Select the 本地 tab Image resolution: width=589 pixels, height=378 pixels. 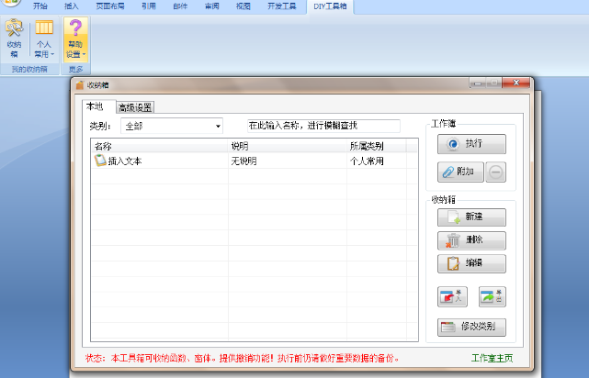click(95, 106)
